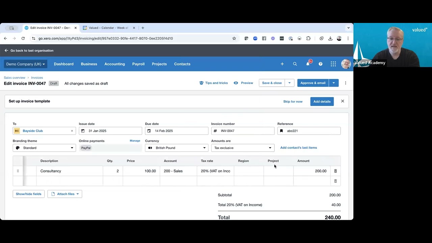Open the Accounting menu
The width and height of the screenshot is (432, 243).
[x=114, y=64]
